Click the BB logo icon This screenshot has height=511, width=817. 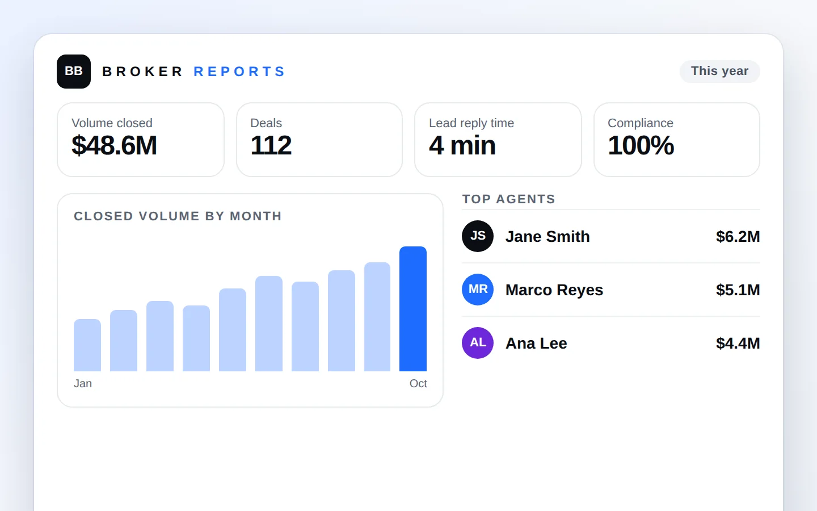click(x=74, y=72)
